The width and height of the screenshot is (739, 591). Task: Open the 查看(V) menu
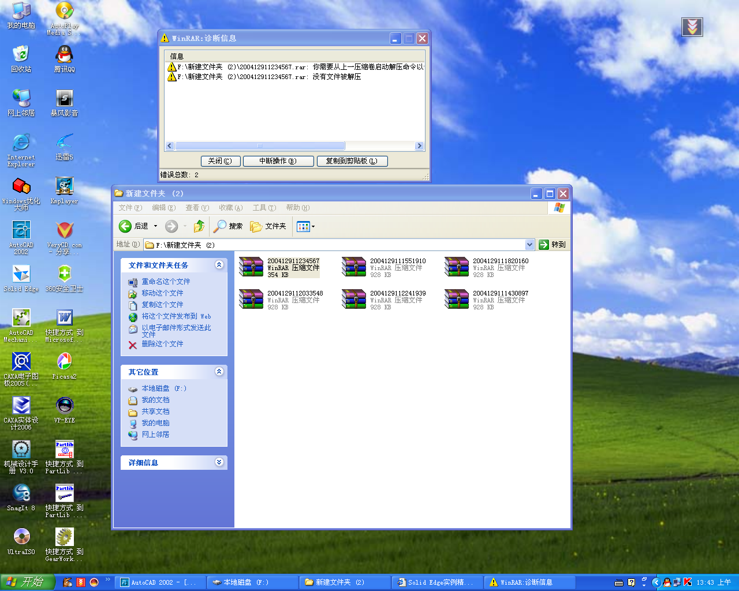click(197, 208)
